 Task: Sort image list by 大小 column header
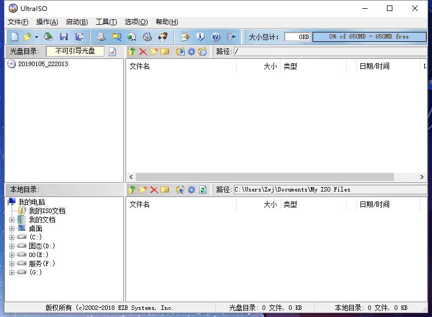(x=258, y=66)
